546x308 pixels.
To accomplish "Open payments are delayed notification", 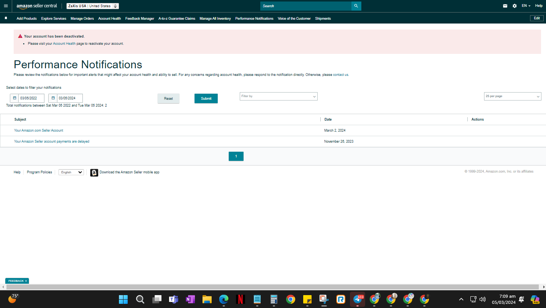I will click(52, 141).
